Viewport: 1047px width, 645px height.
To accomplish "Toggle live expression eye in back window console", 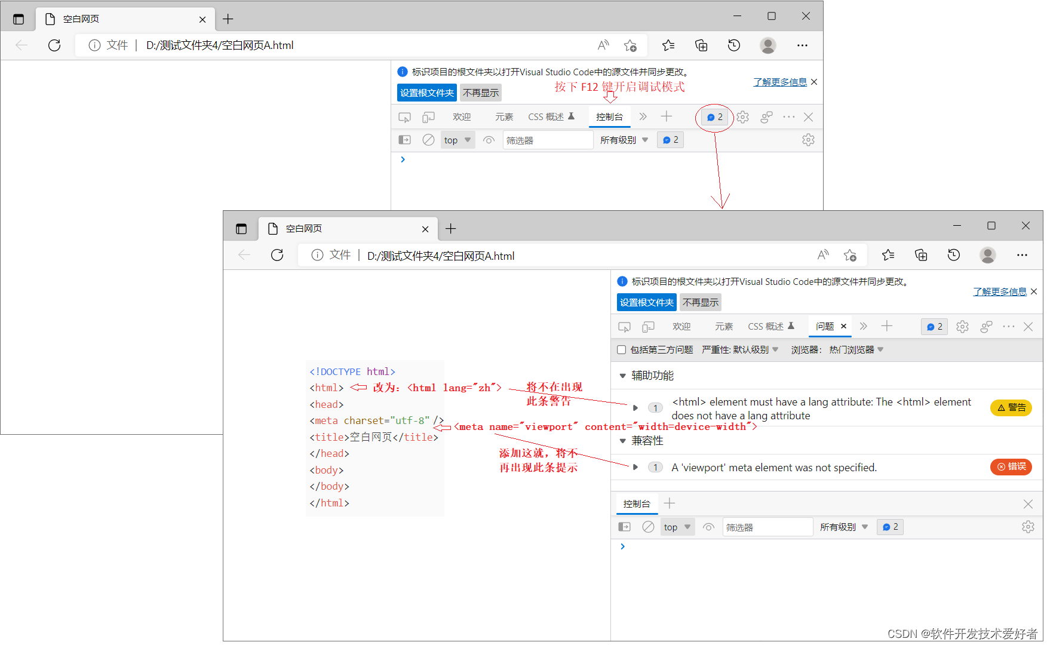I will click(x=489, y=140).
